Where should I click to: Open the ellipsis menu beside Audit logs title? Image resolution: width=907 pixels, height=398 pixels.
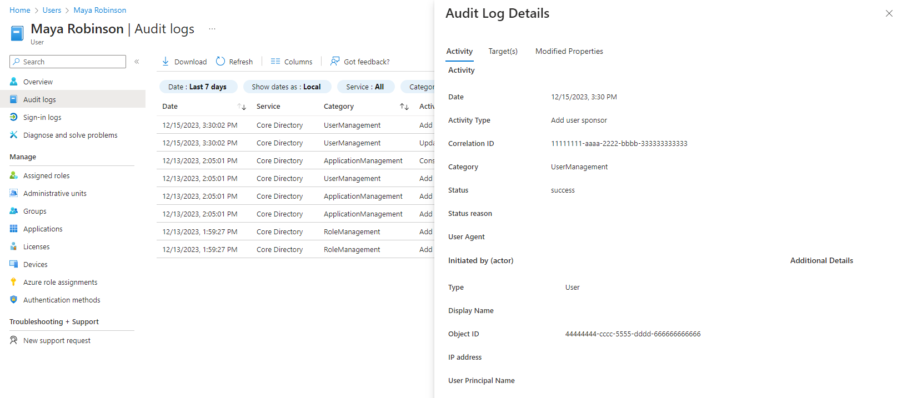(212, 29)
